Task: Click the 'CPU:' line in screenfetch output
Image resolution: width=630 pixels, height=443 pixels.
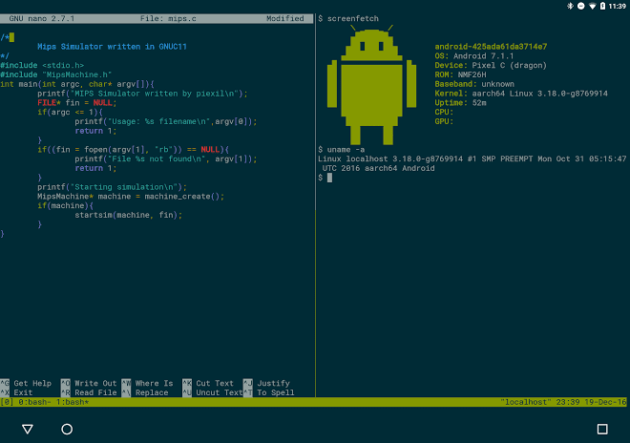Action: tap(444, 112)
